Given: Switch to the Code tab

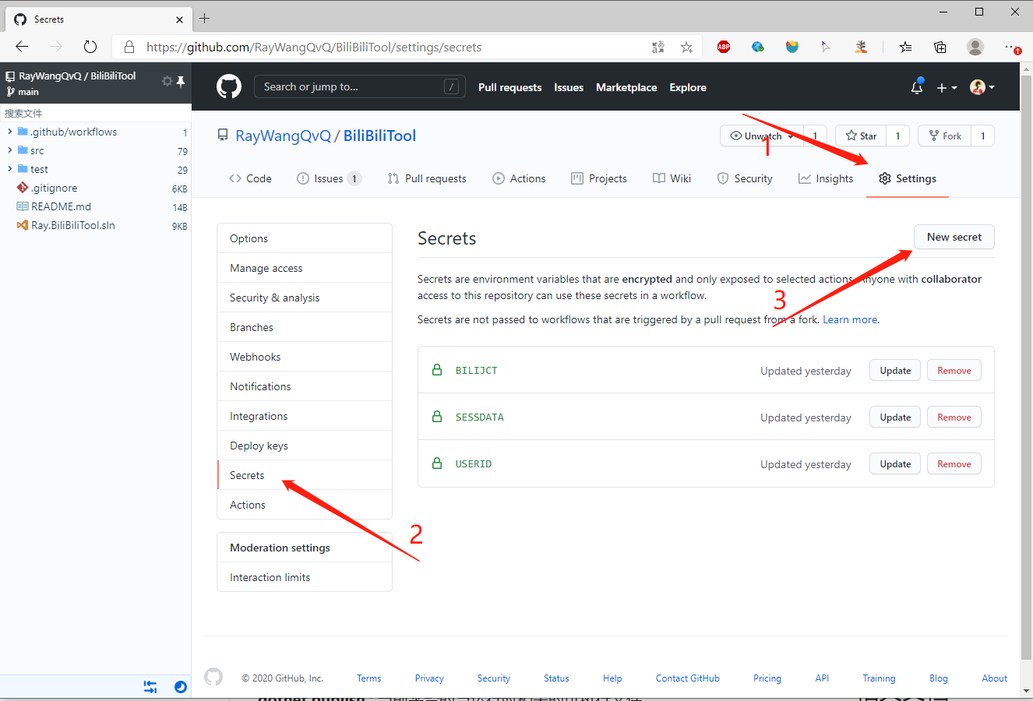Looking at the screenshot, I should (250, 178).
